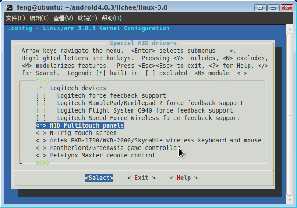
Task: Close the terminal window
Action: [287, 8]
